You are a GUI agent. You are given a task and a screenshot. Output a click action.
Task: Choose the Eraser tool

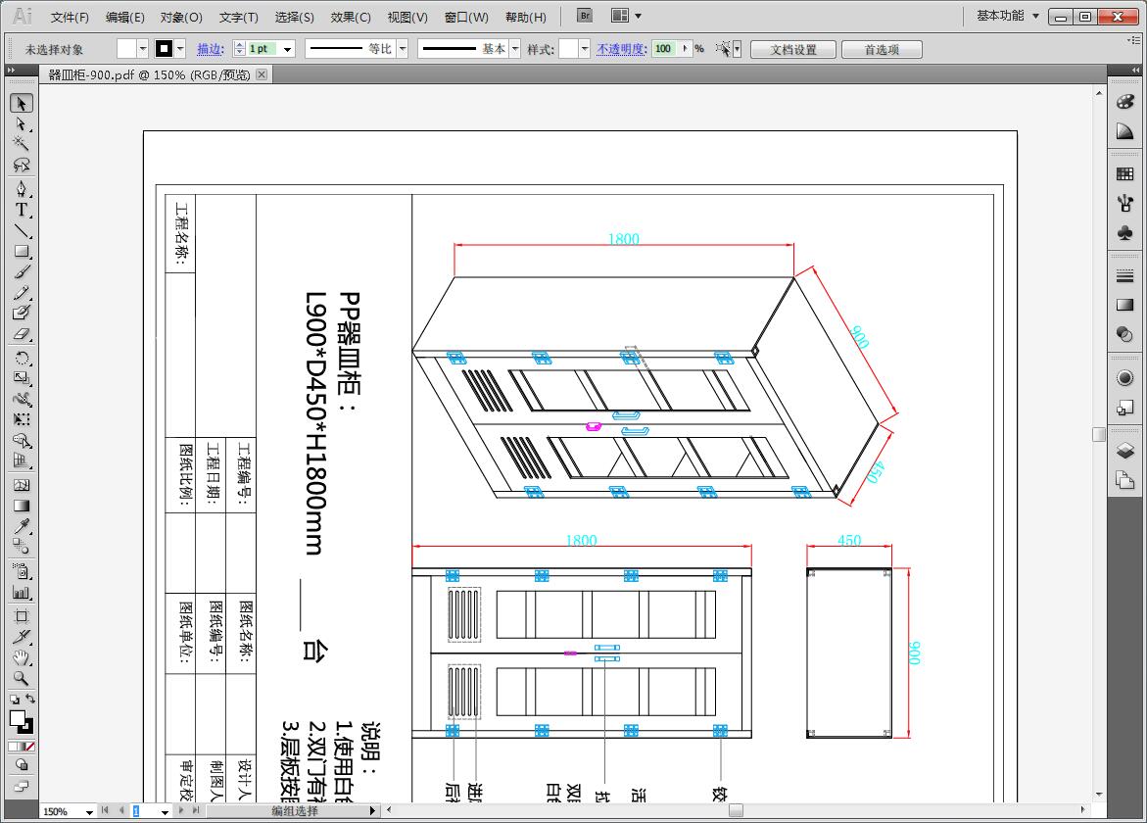[x=21, y=334]
